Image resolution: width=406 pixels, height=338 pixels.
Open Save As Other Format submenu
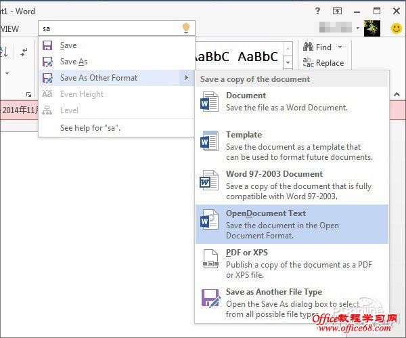coord(116,78)
